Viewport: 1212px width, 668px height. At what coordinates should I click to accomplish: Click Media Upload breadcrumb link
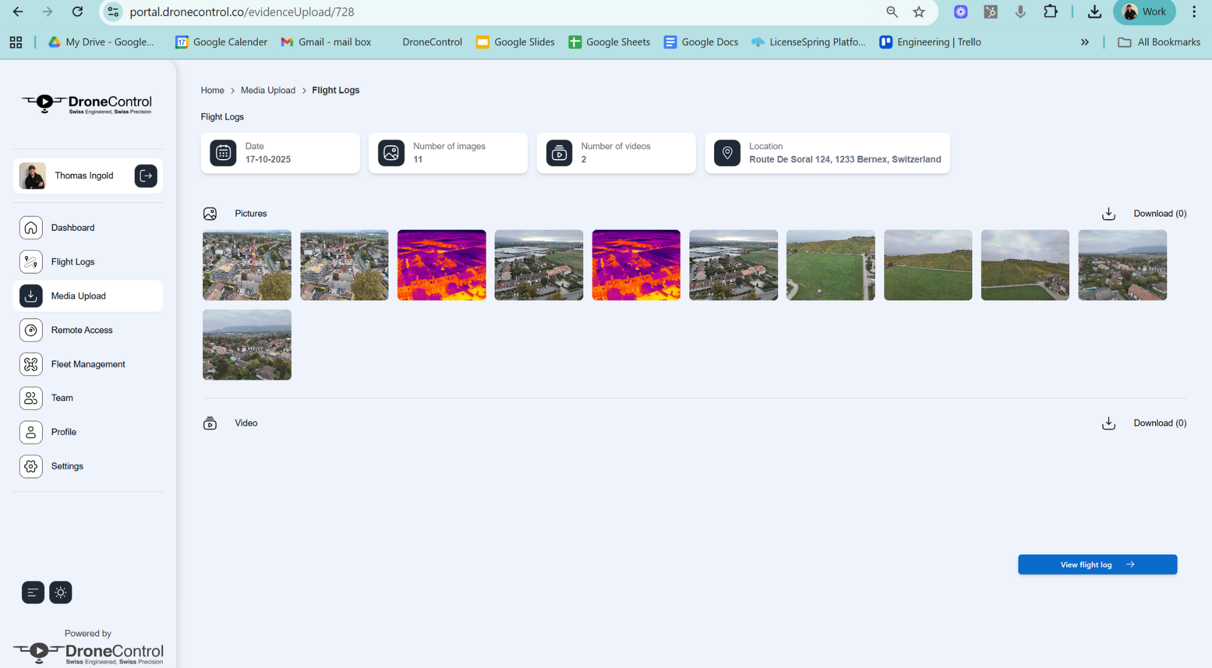click(x=268, y=90)
